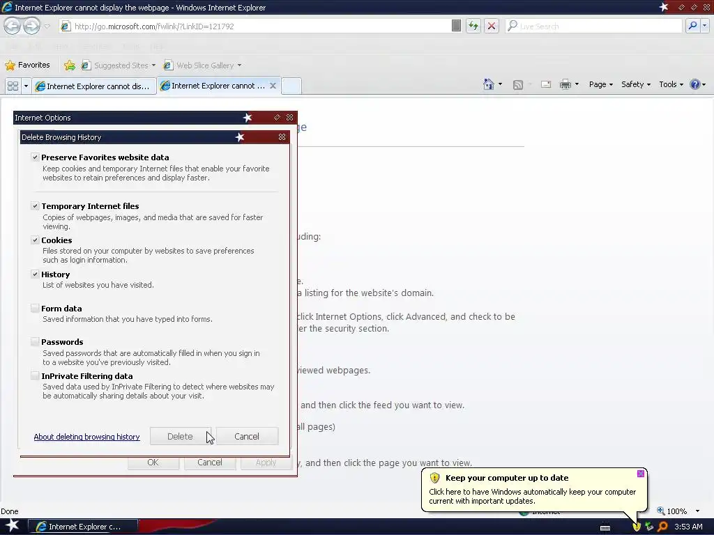Click the browser Forward arrow button
The image size is (714, 535).
[31, 26]
